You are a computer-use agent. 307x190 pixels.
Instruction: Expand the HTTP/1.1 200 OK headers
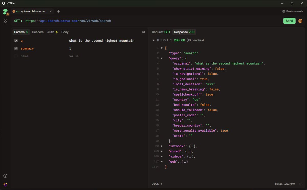[x=154, y=40]
